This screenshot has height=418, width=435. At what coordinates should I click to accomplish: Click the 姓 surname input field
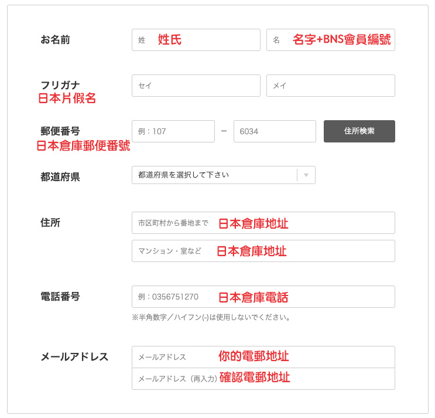[196, 40]
